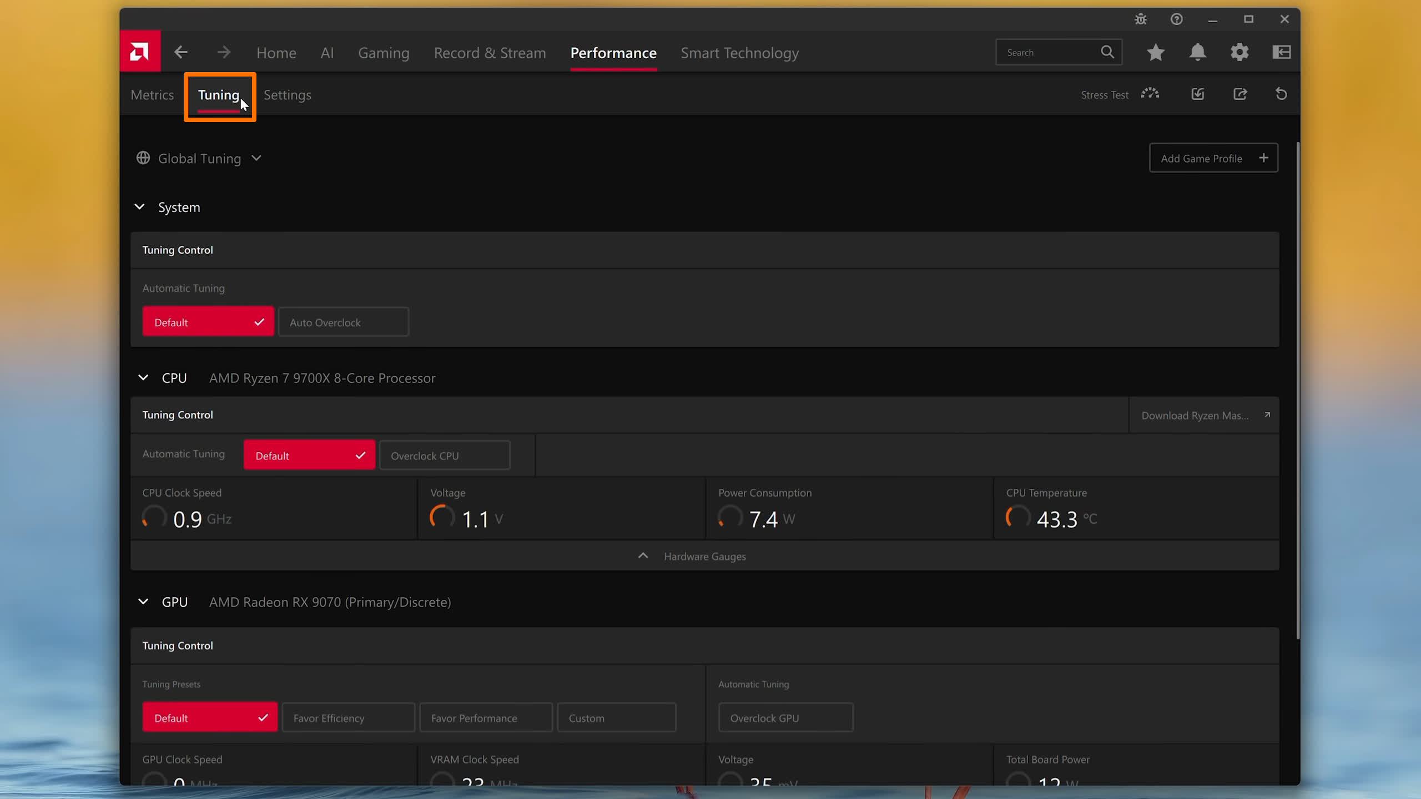
Task: Switch to the Settings sub-tab
Action: pos(288,95)
